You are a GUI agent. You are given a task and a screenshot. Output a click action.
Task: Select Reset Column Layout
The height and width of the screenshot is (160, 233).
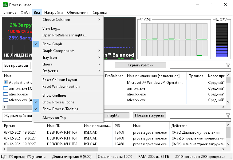coord(68,80)
